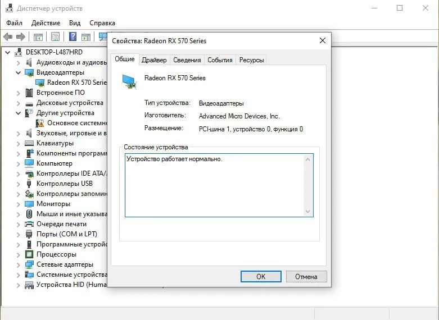Image resolution: width=439 pixels, height=320 pixels.
Task: Close the Radeon RX 570 properties dialog
Action: [x=323, y=40]
